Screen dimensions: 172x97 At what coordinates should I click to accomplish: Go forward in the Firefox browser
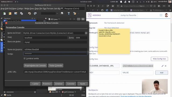point(103,6)
